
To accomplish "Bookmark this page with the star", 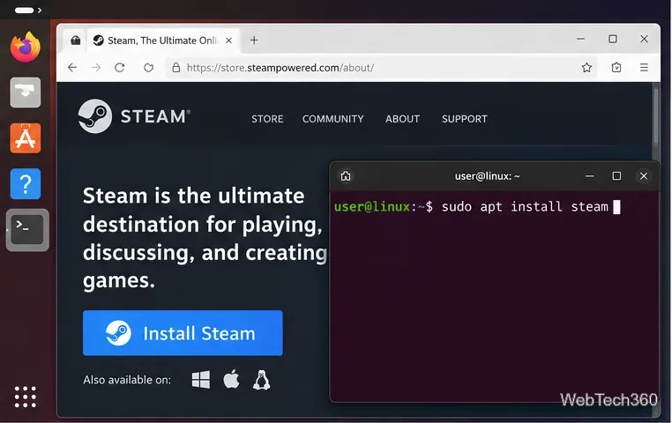I will pos(586,67).
